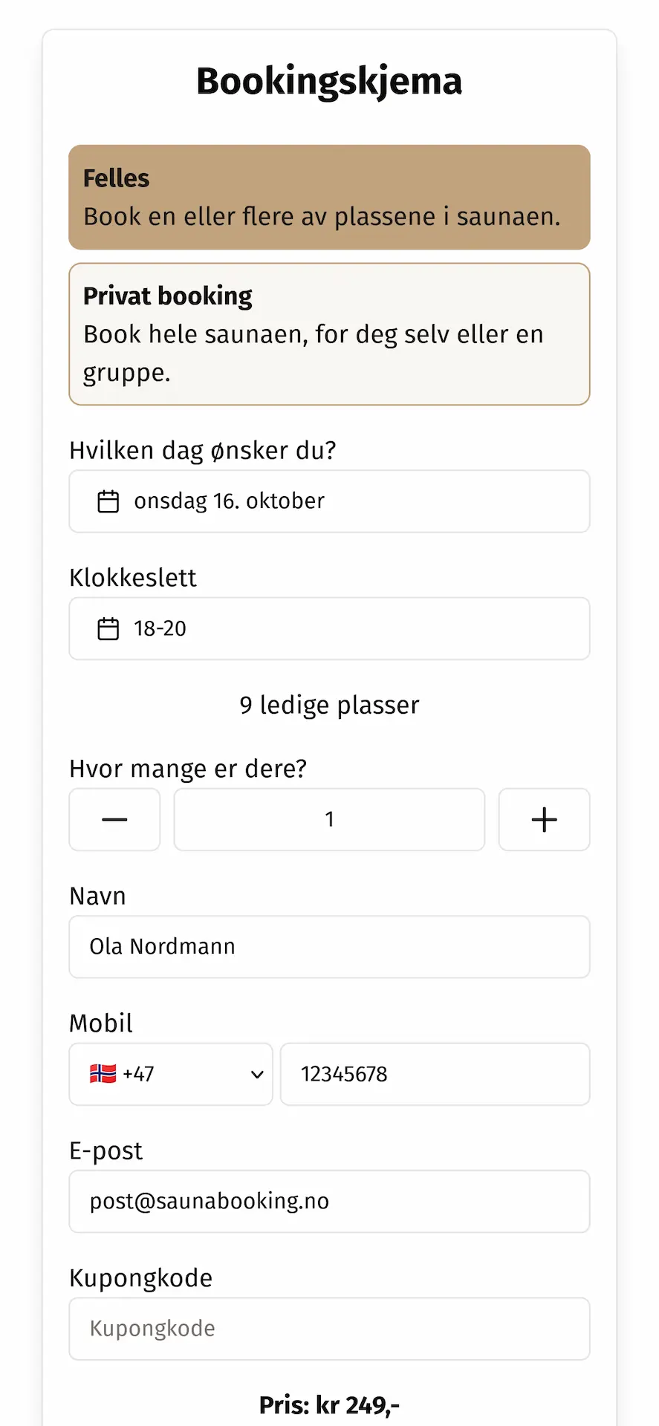The width and height of the screenshot is (659, 1426).
Task: Click the Kupongkode input field
Action: [329, 1328]
